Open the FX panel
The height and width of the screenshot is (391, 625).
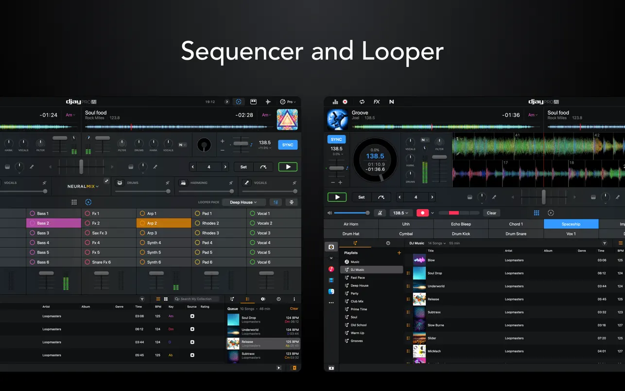point(377,102)
